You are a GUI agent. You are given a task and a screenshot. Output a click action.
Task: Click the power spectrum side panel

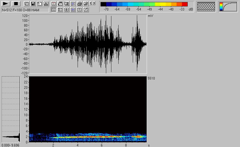11,109
